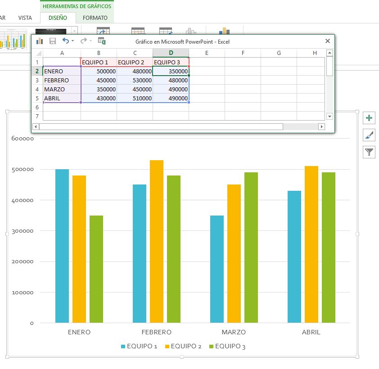Screen dimensions: 379x369
Task: Expand the Undo history dropdown arrow
Action: pyautogui.click(x=73, y=41)
